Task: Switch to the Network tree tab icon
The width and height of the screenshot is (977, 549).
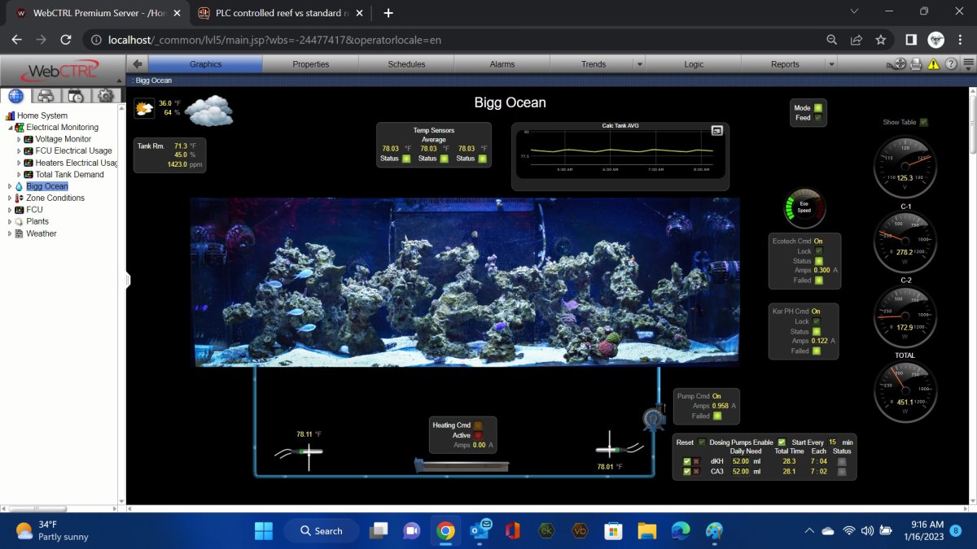Action: tap(46, 96)
